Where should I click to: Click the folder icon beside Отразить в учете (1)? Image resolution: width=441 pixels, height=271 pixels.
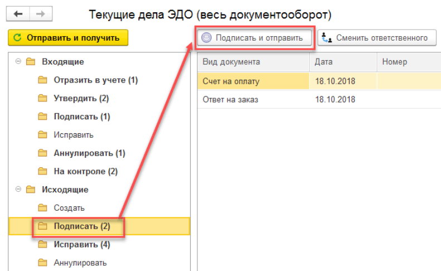pos(43,80)
